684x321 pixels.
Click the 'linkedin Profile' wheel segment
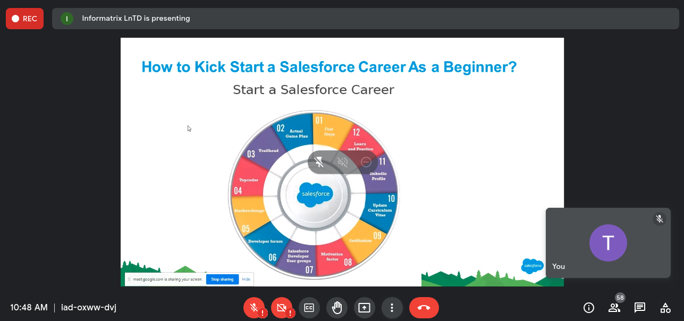379,174
